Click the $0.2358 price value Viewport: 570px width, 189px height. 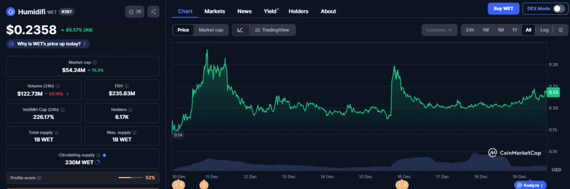point(31,30)
